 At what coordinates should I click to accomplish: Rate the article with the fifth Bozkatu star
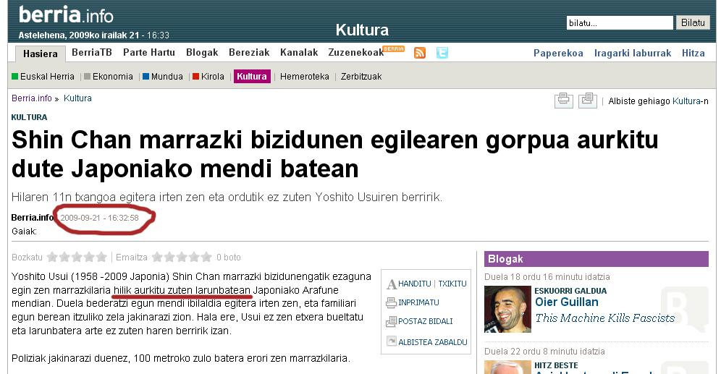tap(101, 257)
